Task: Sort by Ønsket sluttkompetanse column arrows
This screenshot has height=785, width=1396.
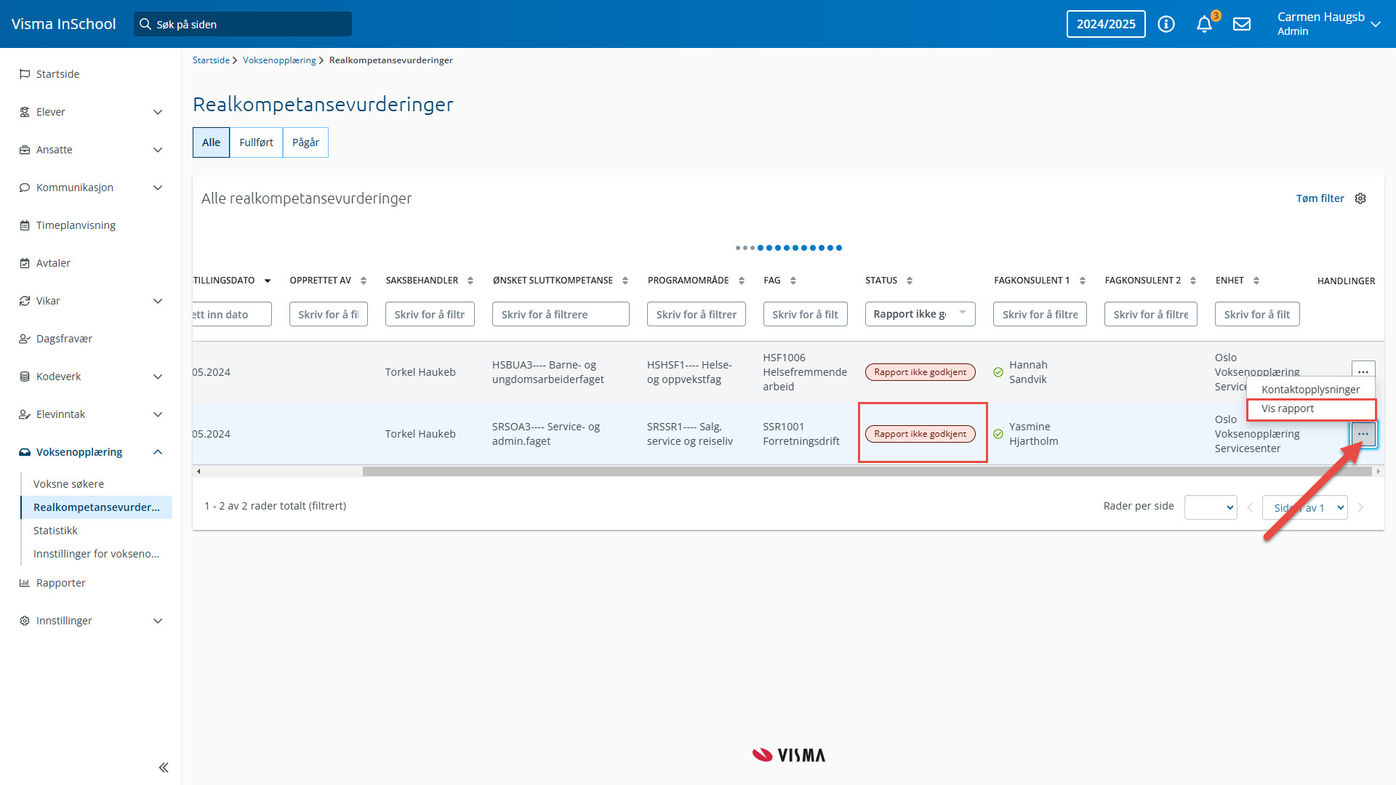Action: (625, 281)
